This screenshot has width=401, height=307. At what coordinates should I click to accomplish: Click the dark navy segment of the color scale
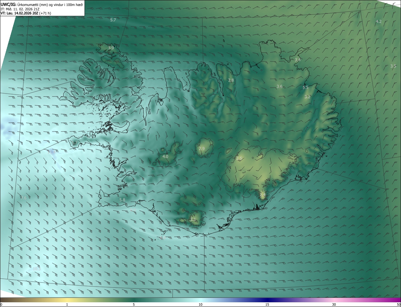[267, 300]
